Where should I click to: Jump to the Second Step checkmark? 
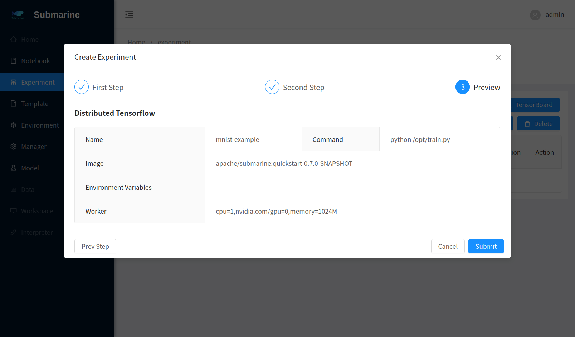(272, 87)
